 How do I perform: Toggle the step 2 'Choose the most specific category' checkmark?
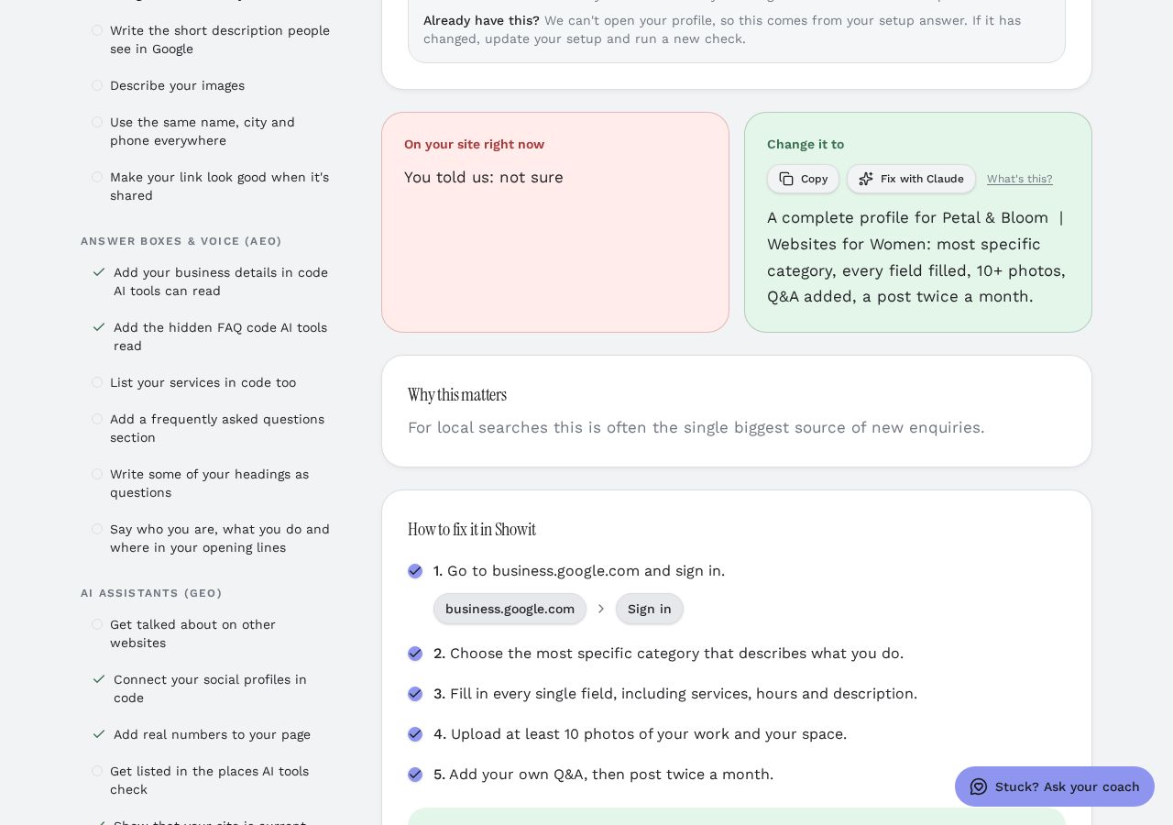click(x=415, y=654)
